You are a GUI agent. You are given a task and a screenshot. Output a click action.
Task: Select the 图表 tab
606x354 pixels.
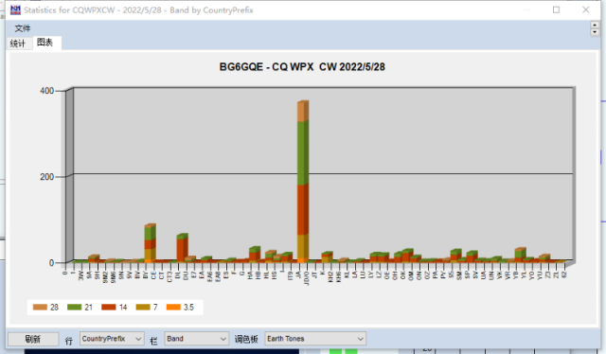45,43
